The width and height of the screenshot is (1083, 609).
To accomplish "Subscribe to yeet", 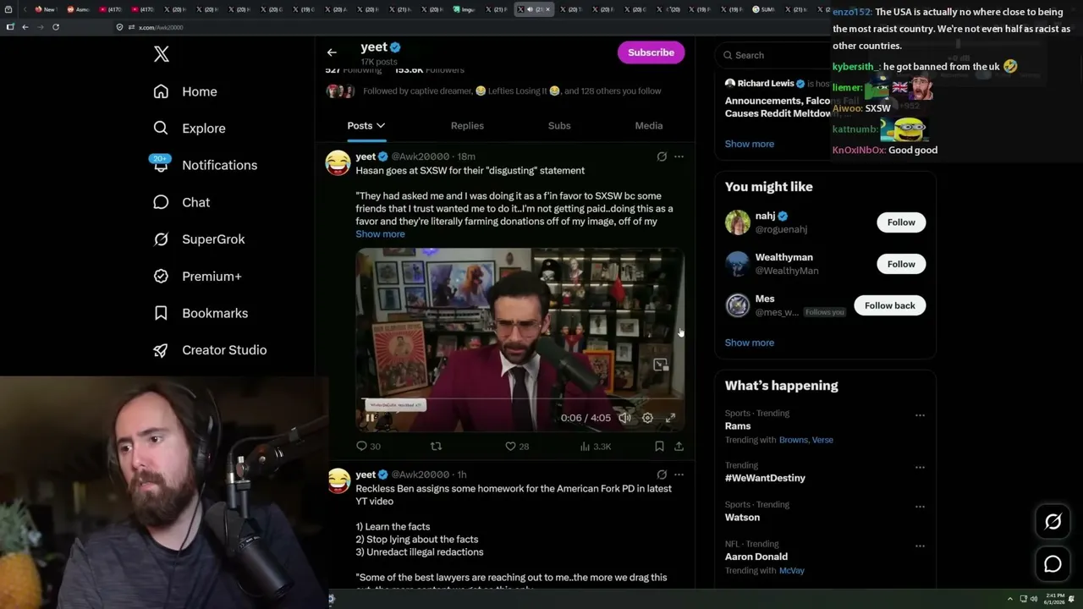I will click(651, 52).
